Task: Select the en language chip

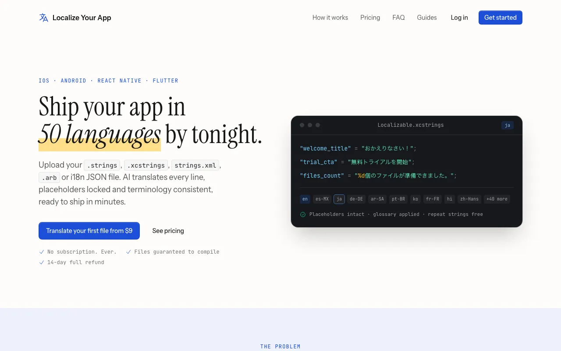Action: click(x=305, y=199)
